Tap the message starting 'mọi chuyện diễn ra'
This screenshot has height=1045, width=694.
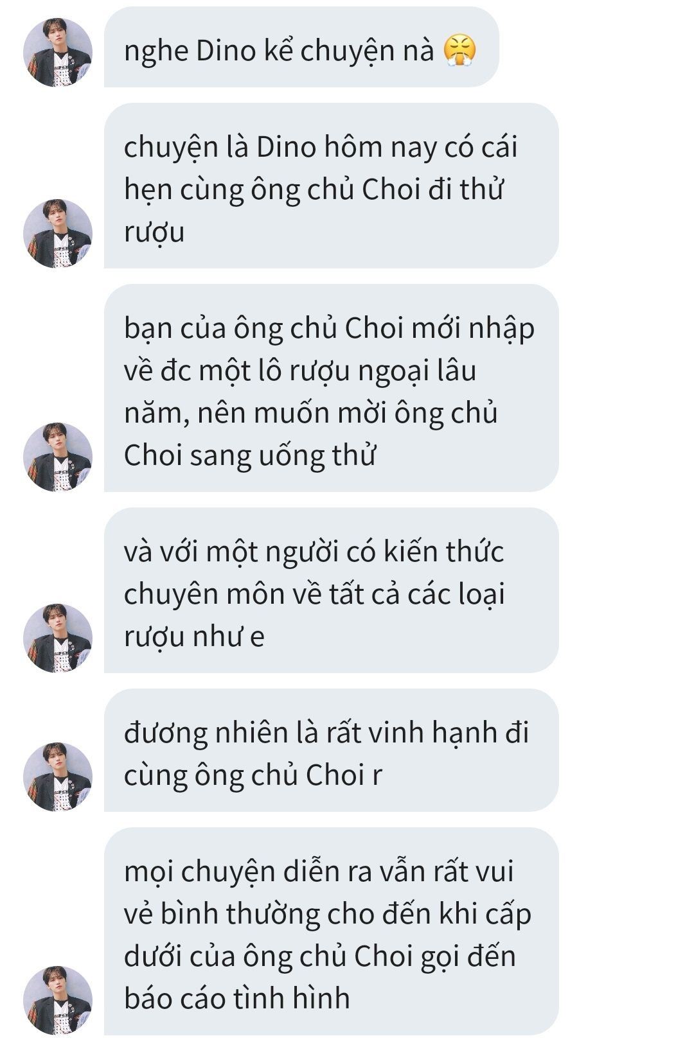pyautogui.click(x=331, y=931)
